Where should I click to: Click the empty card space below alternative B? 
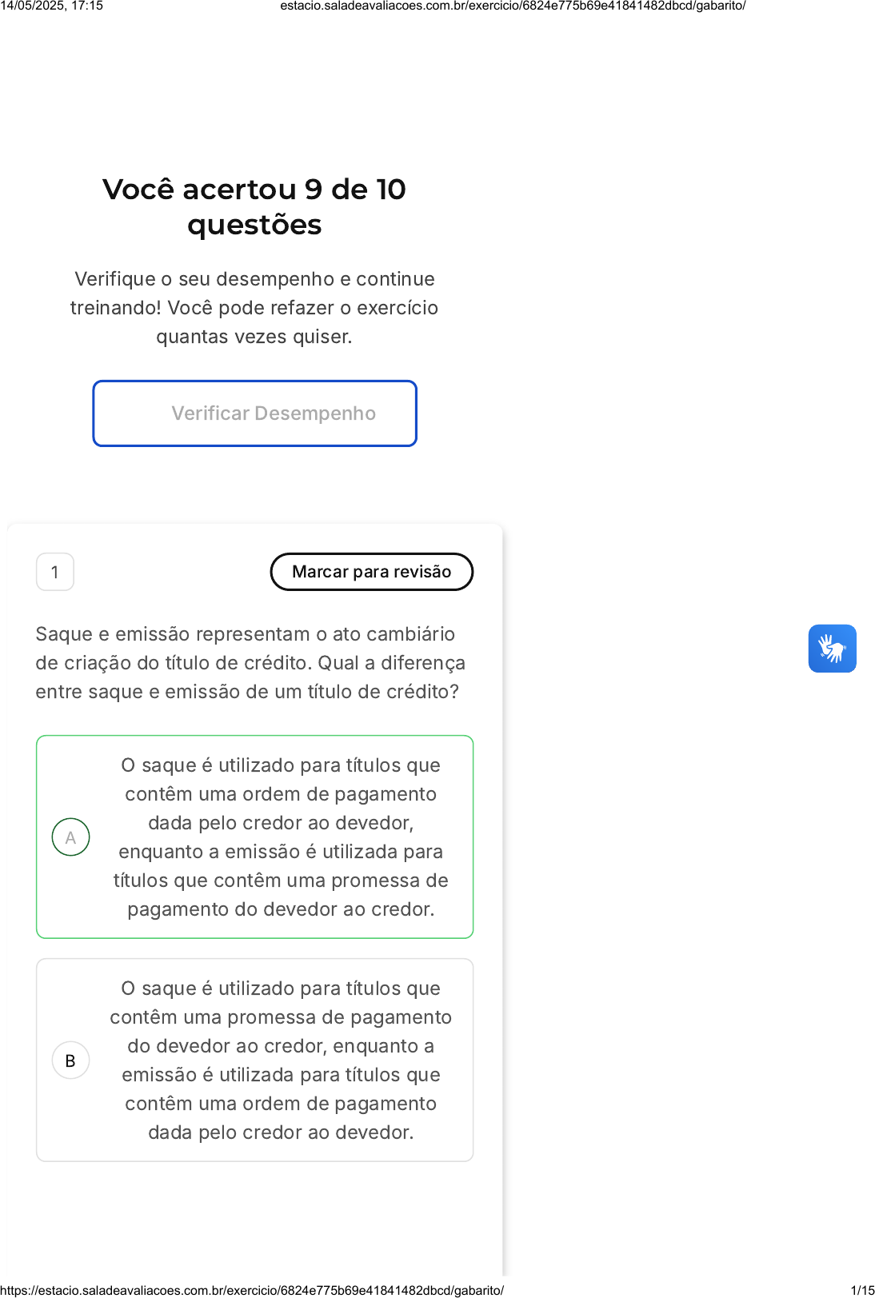254,1216
